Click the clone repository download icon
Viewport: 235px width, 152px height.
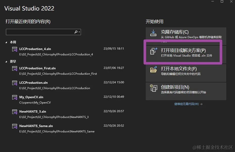[153, 33]
